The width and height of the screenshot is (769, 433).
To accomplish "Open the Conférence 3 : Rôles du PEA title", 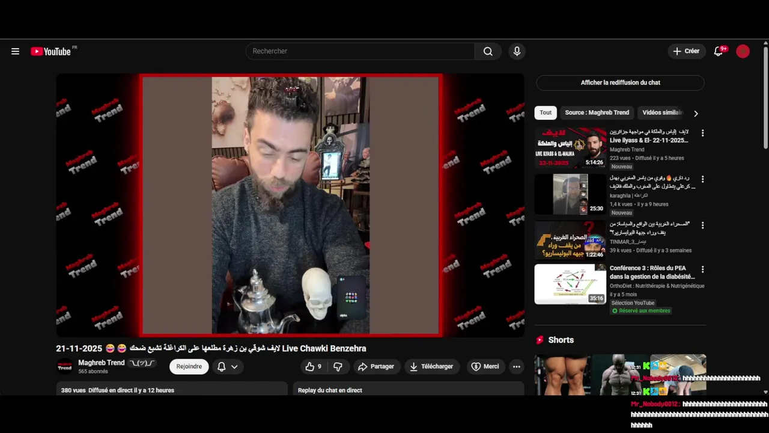I will 652,272.
